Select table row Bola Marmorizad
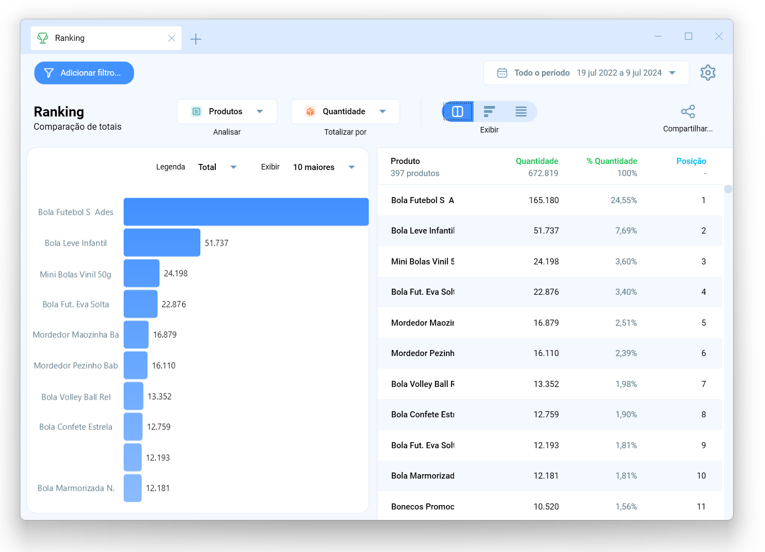The image size is (765, 552). tap(550, 476)
